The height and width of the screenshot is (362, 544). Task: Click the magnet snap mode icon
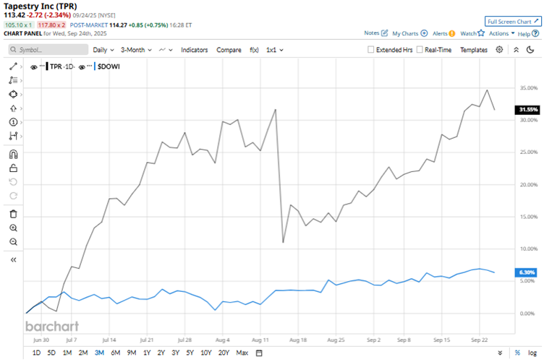[13, 153]
